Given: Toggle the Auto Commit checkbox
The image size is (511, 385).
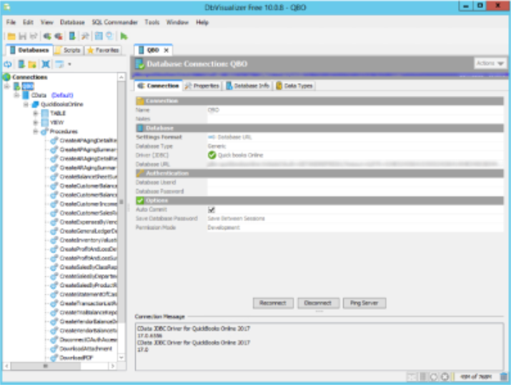Looking at the screenshot, I should 211,210.
